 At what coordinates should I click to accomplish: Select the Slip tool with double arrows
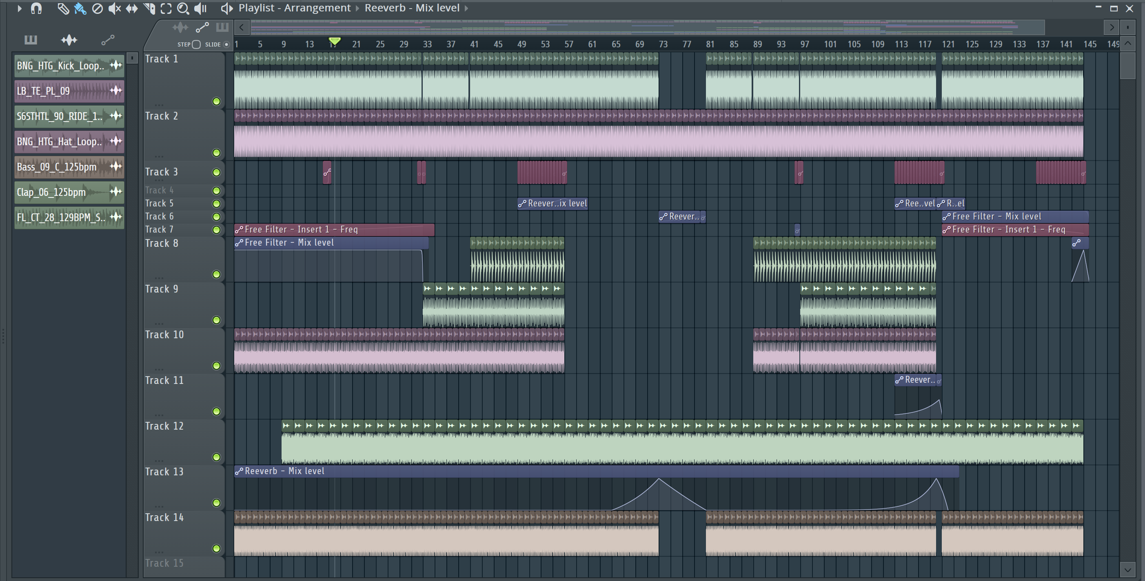tap(131, 9)
